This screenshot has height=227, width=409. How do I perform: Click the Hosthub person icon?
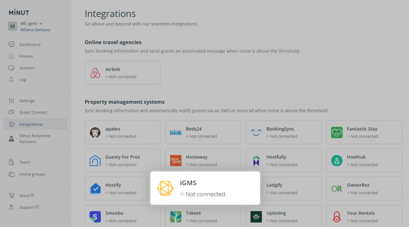point(336,160)
